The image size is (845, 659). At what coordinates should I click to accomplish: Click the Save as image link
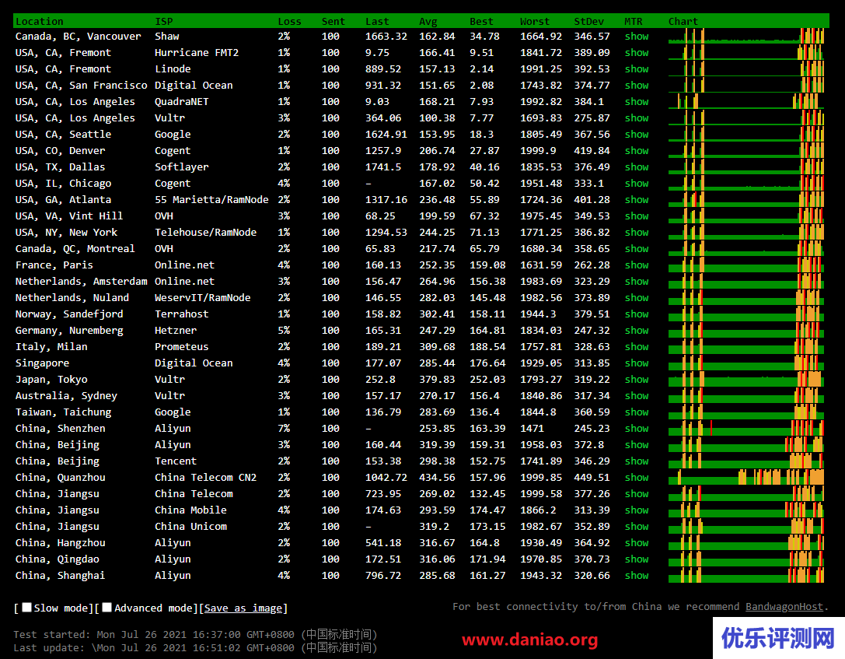pos(243,608)
